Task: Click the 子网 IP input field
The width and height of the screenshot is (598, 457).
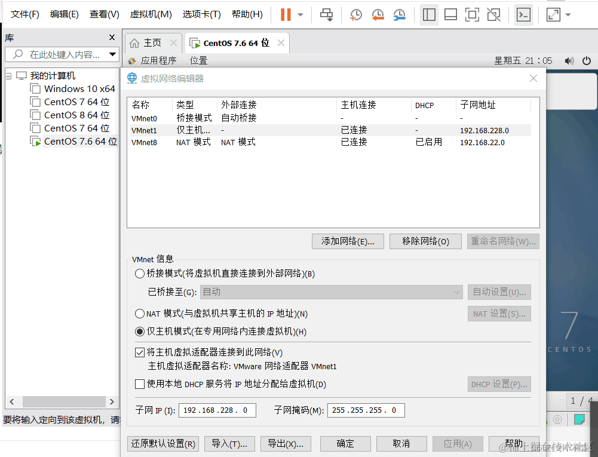Action: (x=217, y=410)
